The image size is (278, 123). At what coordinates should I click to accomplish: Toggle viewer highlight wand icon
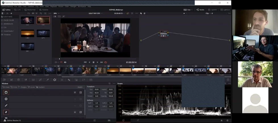click(x=64, y=16)
